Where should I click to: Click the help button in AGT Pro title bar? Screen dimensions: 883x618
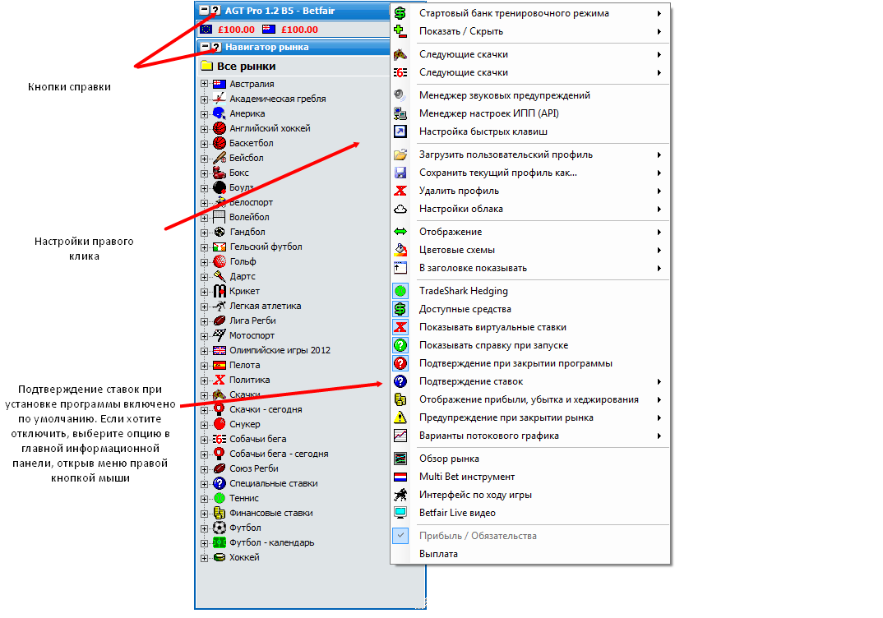click(216, 11)
